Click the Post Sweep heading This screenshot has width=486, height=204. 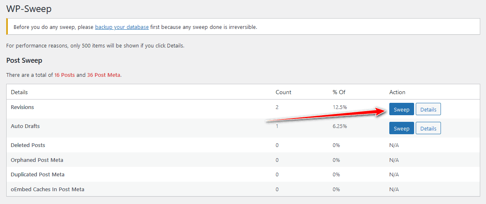(24, 60)
